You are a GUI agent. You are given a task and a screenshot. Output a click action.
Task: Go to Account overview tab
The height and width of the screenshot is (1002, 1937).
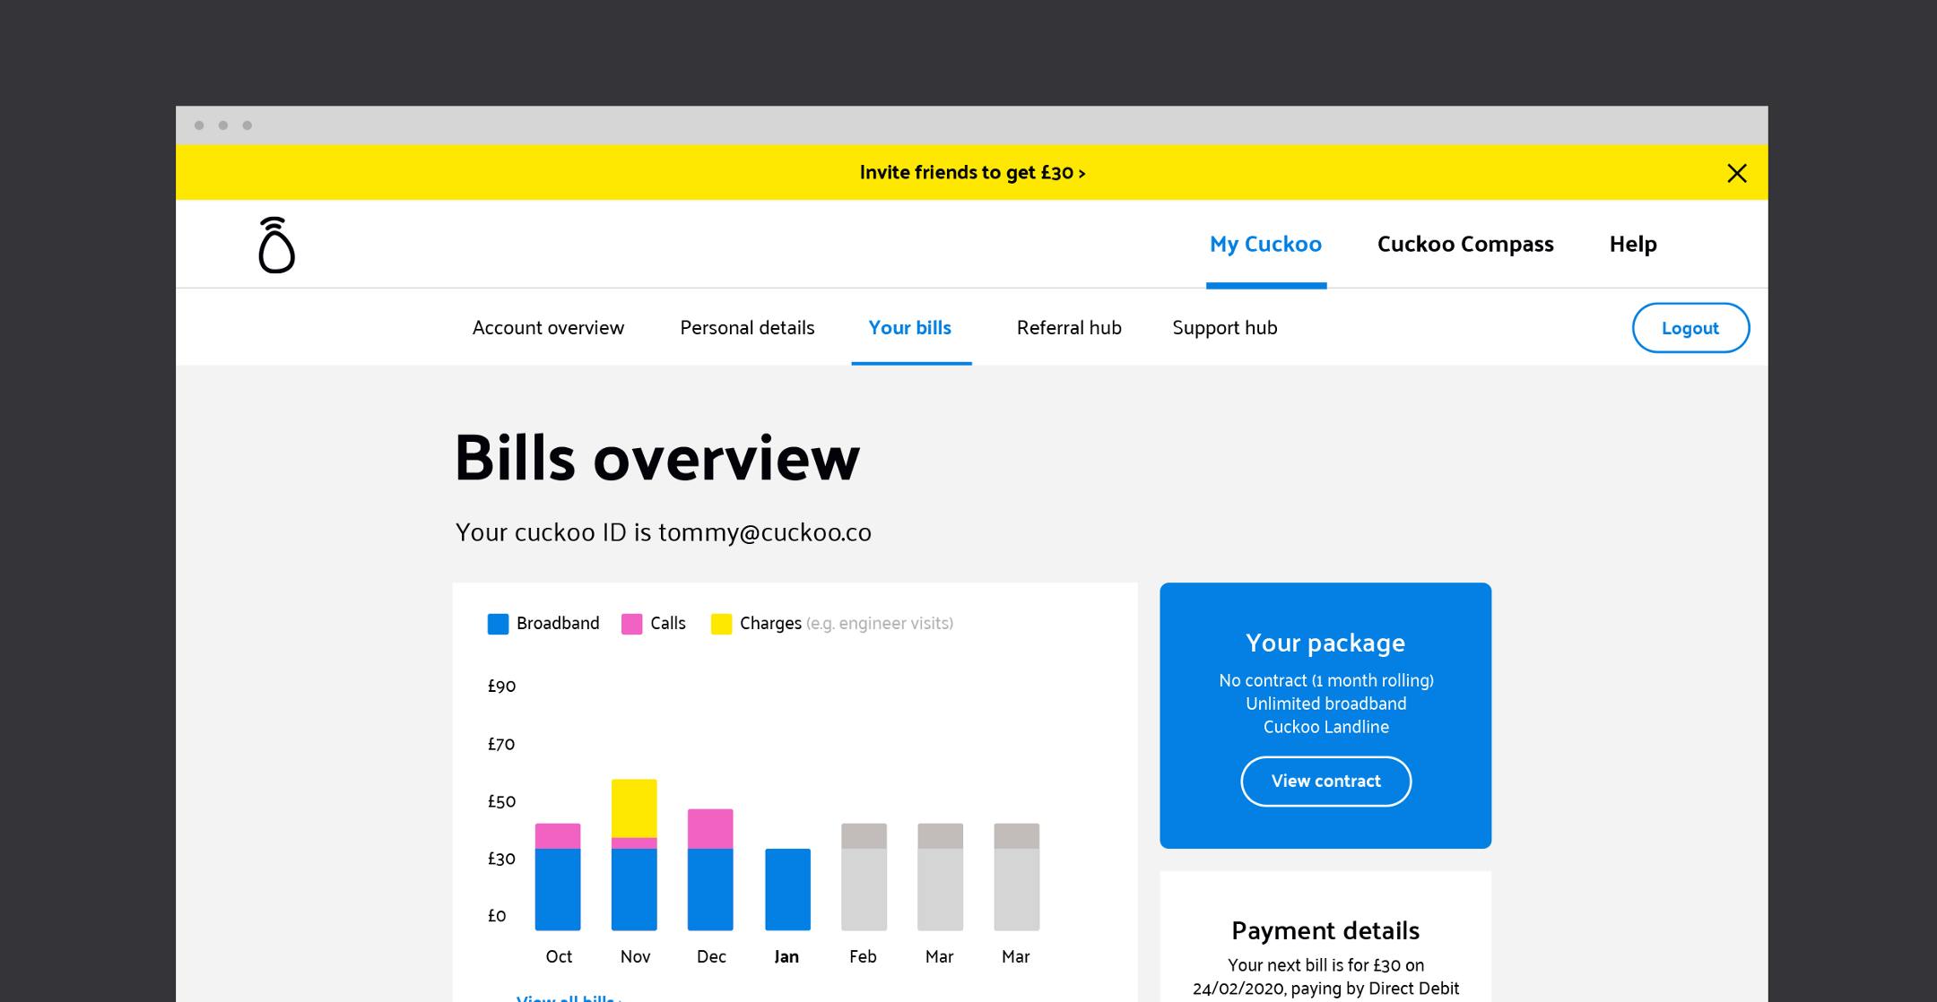[x=548, y=328]
